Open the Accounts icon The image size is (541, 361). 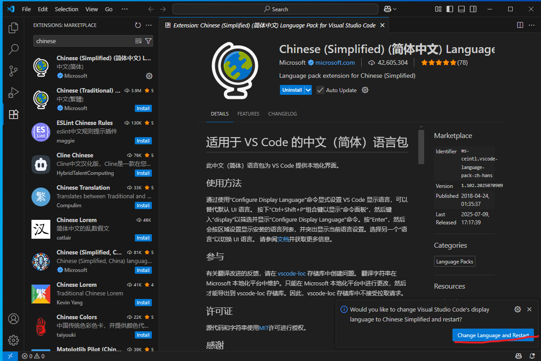click(13, 319)
